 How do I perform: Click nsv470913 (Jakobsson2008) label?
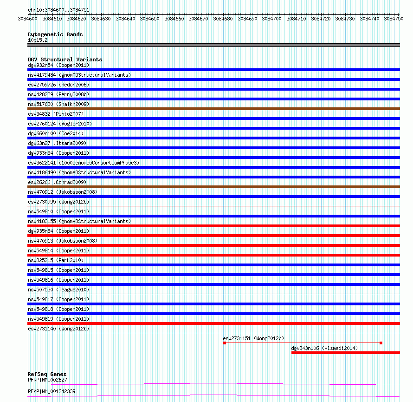point(63,241)
